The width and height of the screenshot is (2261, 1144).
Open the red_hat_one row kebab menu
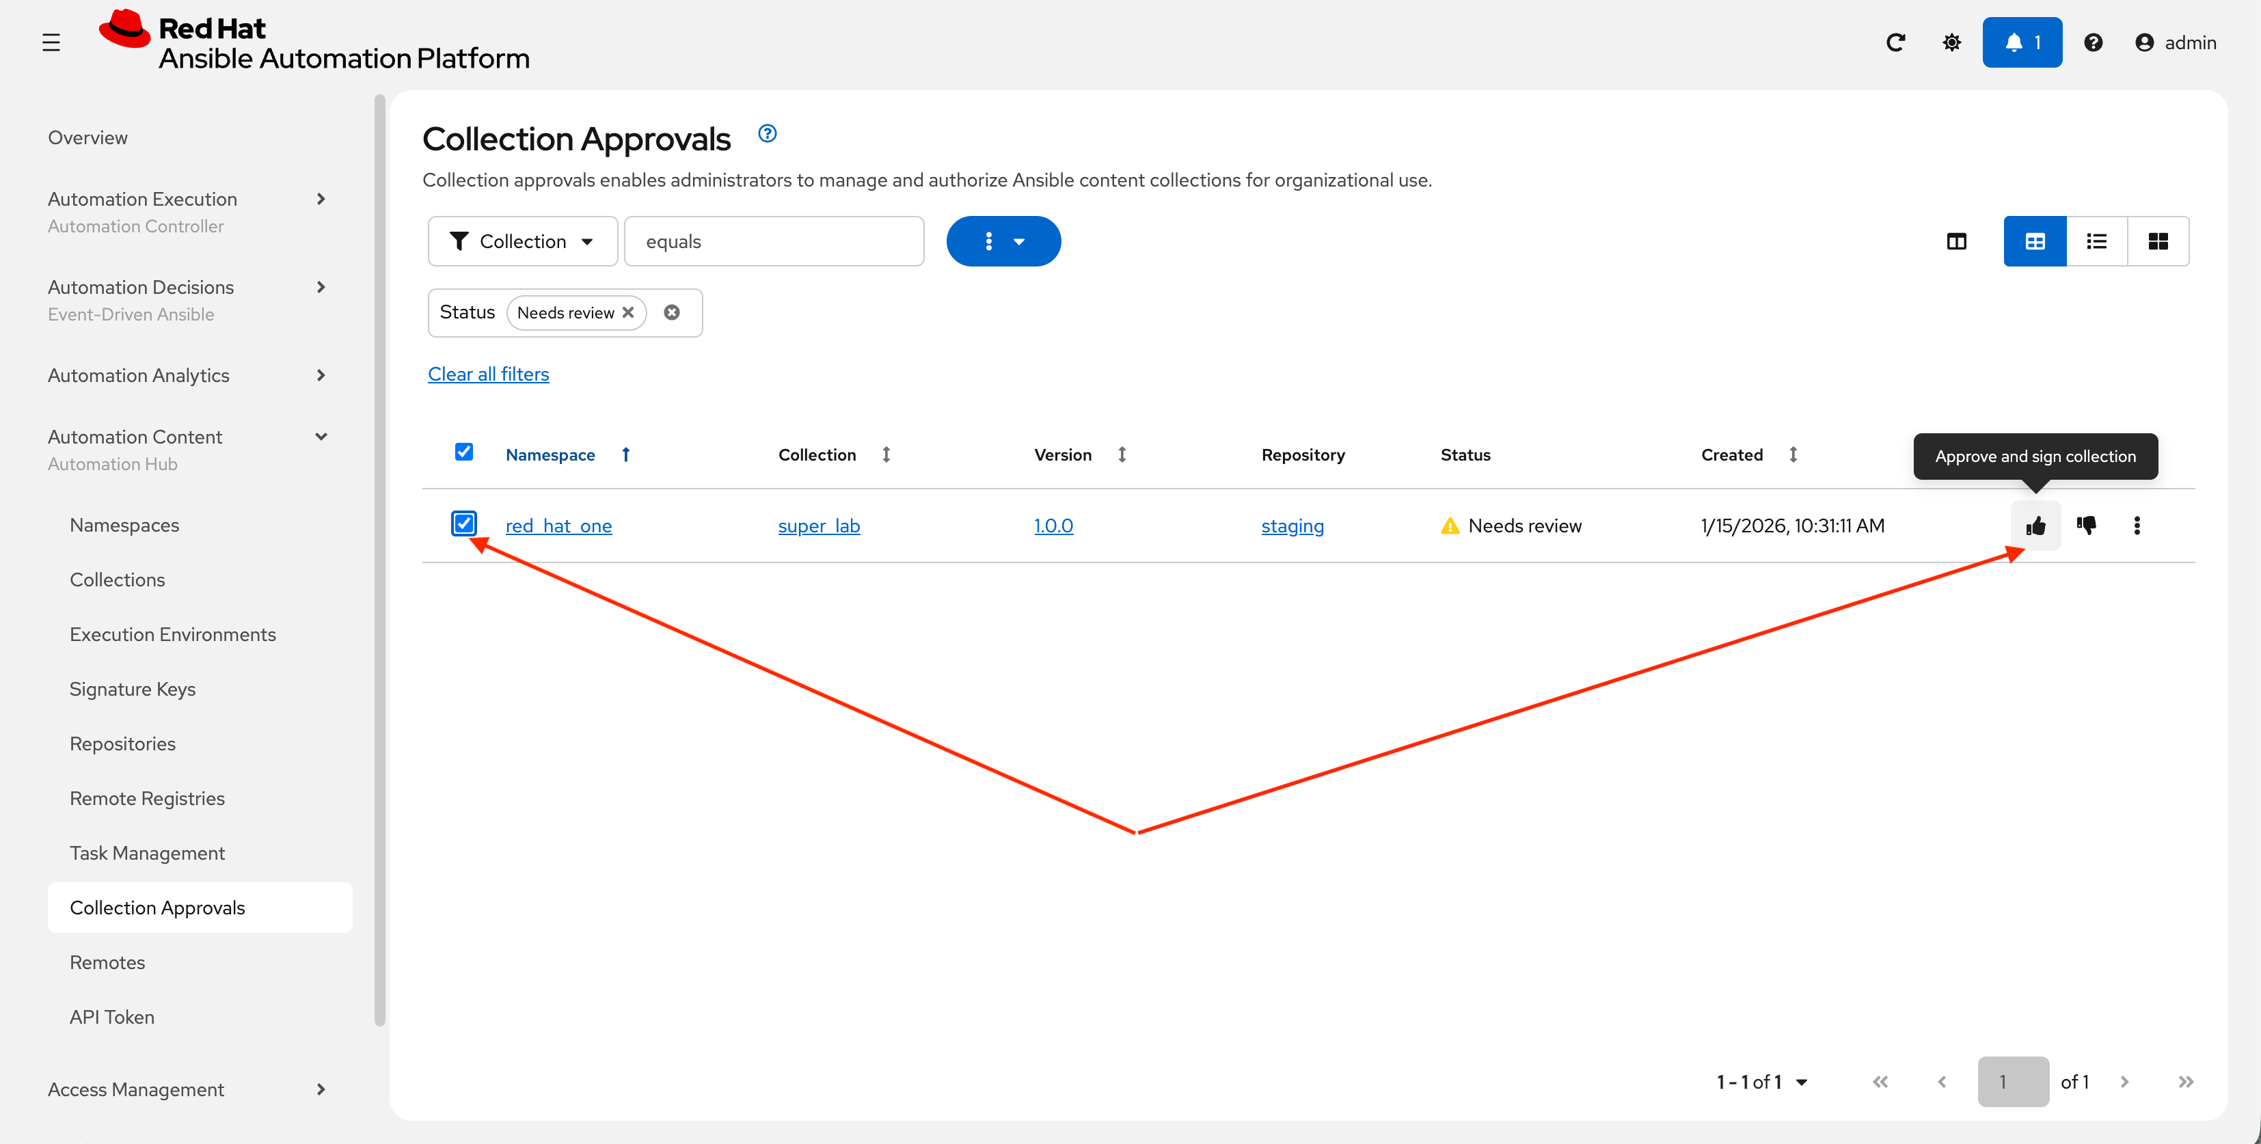(2137, 526)
